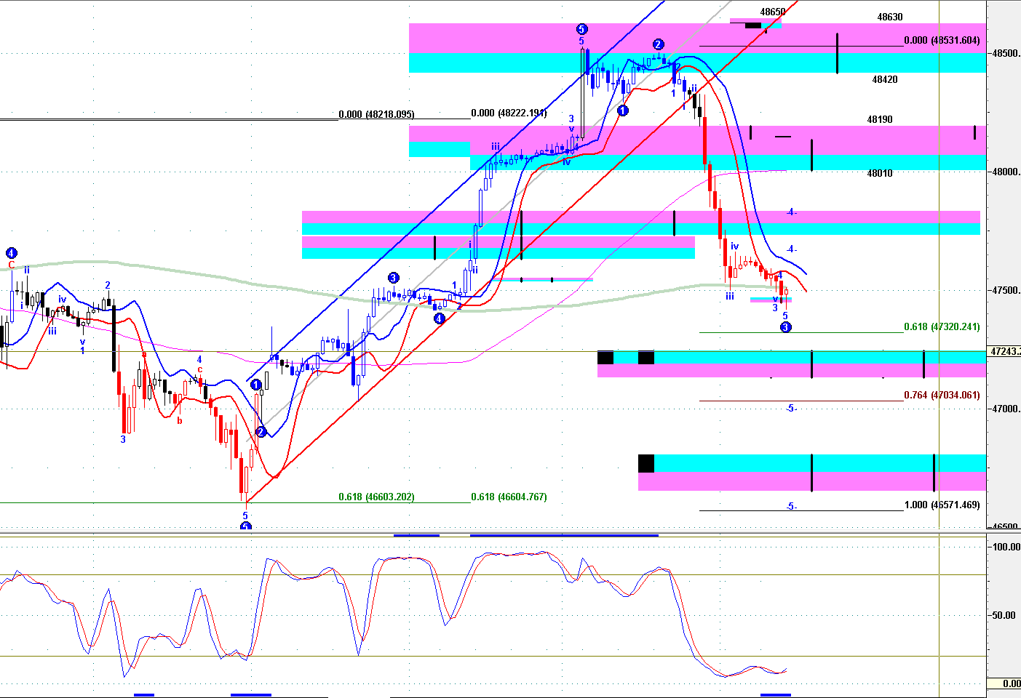Viewport: 1021px width, 698px height.
Task: Select the circled wave 4 marker above red C
Action: pyautogui.click(x=11, y=253)
